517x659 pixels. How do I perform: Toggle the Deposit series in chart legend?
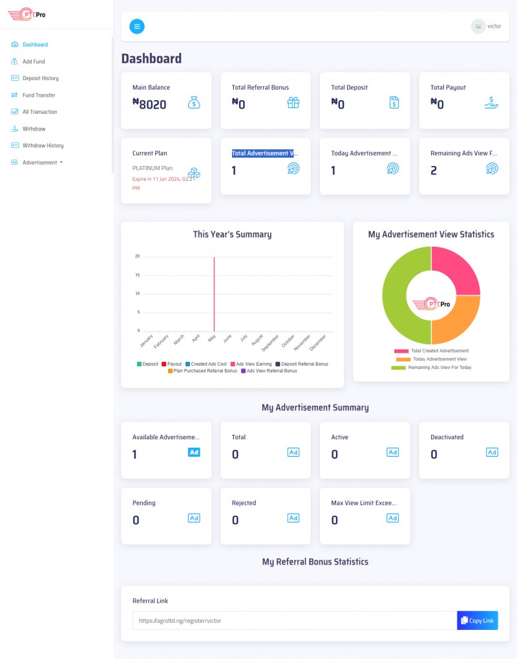pyautogui.click(x=147, y=364)
